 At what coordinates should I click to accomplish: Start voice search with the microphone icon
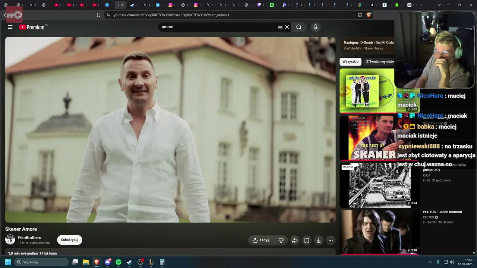coord(316,27)
